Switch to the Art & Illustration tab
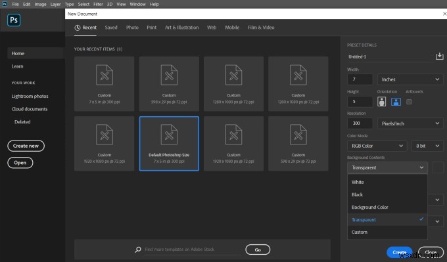The image size is (447, 262). [x=181, y=28]
